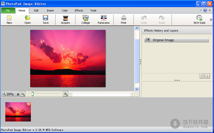Open the File menu tab
Image resolution: width=214 pixels, height=133 pixels.
[8, 10]
